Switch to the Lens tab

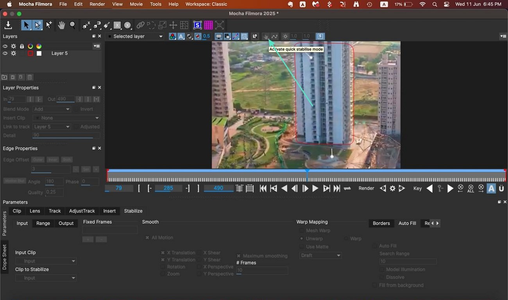click(35, 211)
